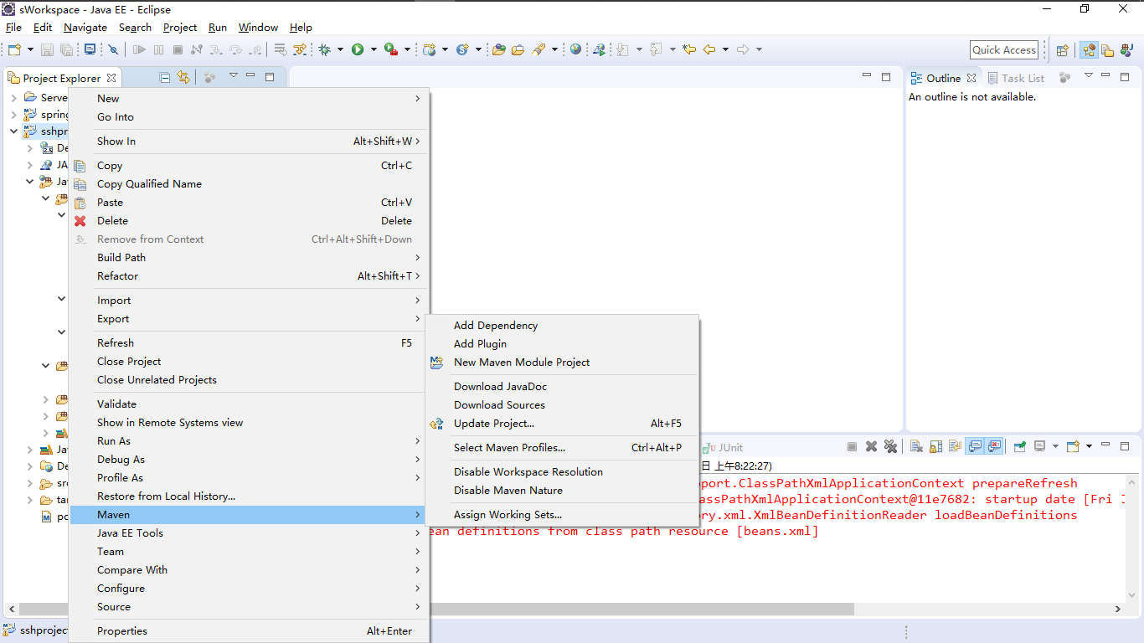Click Refresh in the context menu

(250, 342)
